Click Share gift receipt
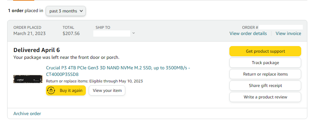Viewport: 309px width, 121px height. point(265,85)
